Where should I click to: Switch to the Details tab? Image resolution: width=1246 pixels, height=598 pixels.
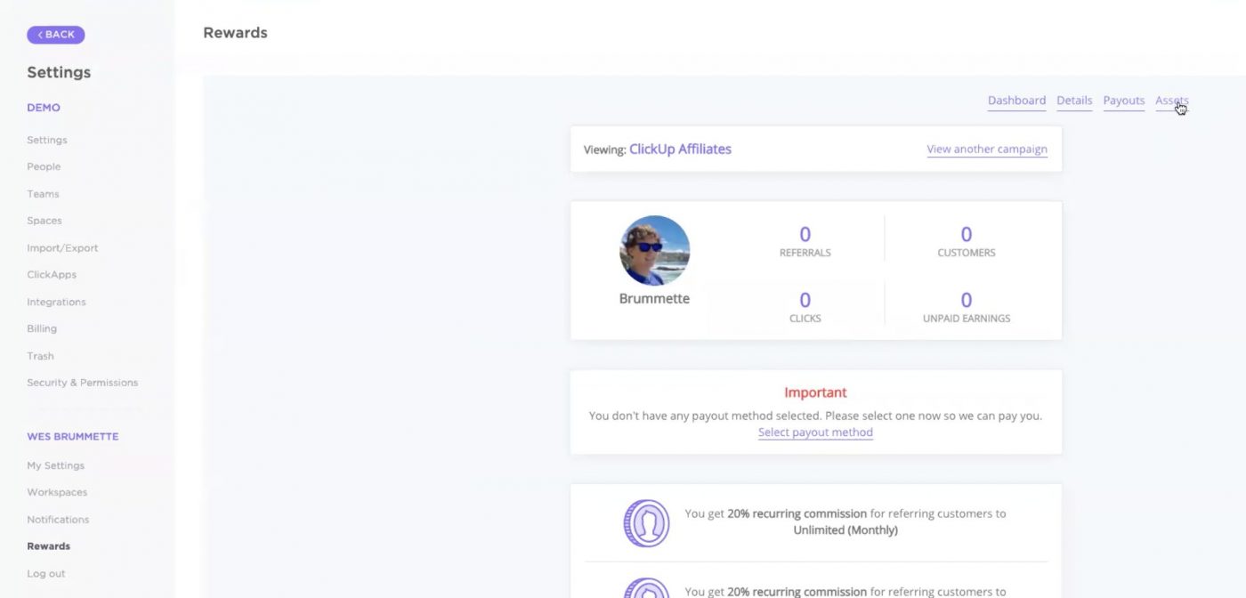(1074, 101)
